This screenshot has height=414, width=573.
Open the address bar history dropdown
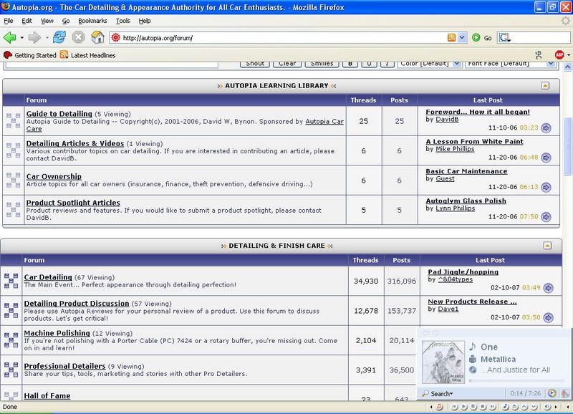[x=462, y=38]
